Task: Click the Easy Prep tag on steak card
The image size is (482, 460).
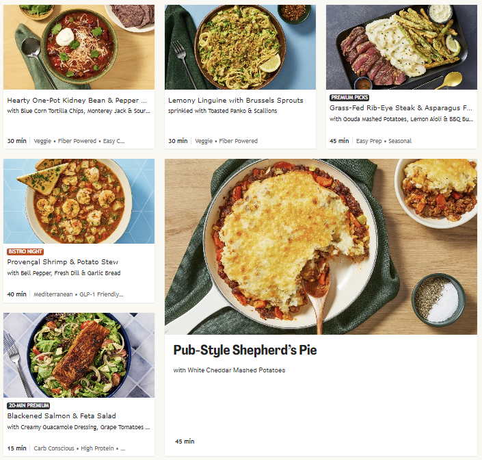Action: [x=369, y=141]
